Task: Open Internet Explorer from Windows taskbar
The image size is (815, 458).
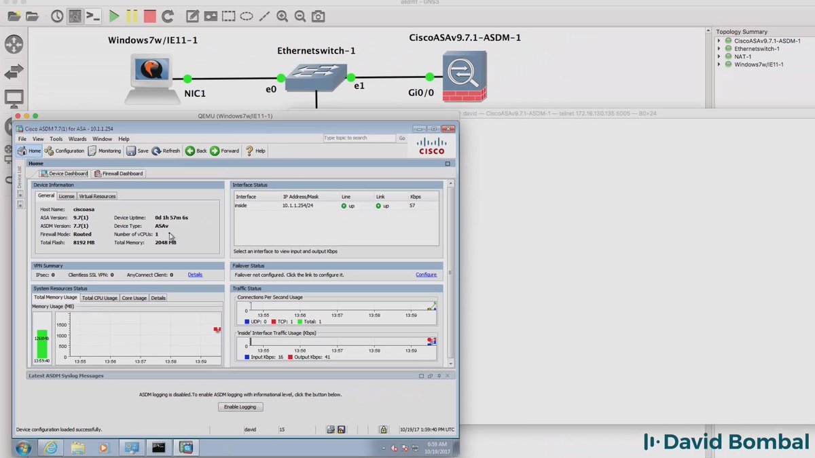Action: tap(50, 447)
